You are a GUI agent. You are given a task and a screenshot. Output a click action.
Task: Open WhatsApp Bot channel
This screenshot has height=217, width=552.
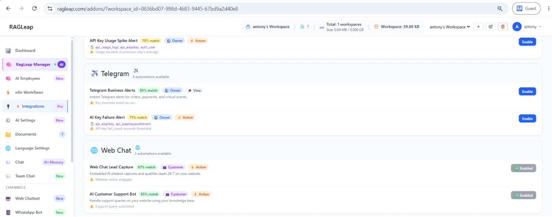coord(35,212)
